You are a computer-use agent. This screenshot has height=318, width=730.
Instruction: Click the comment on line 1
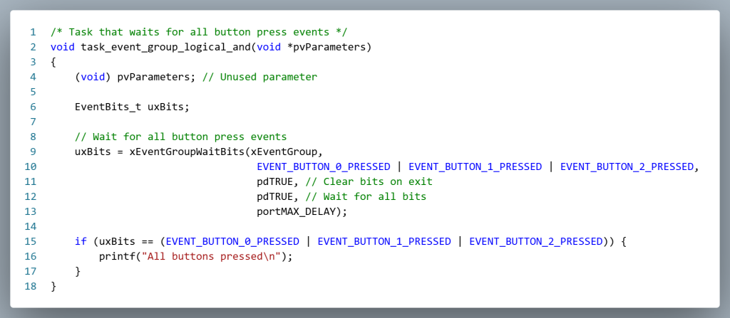199,32
